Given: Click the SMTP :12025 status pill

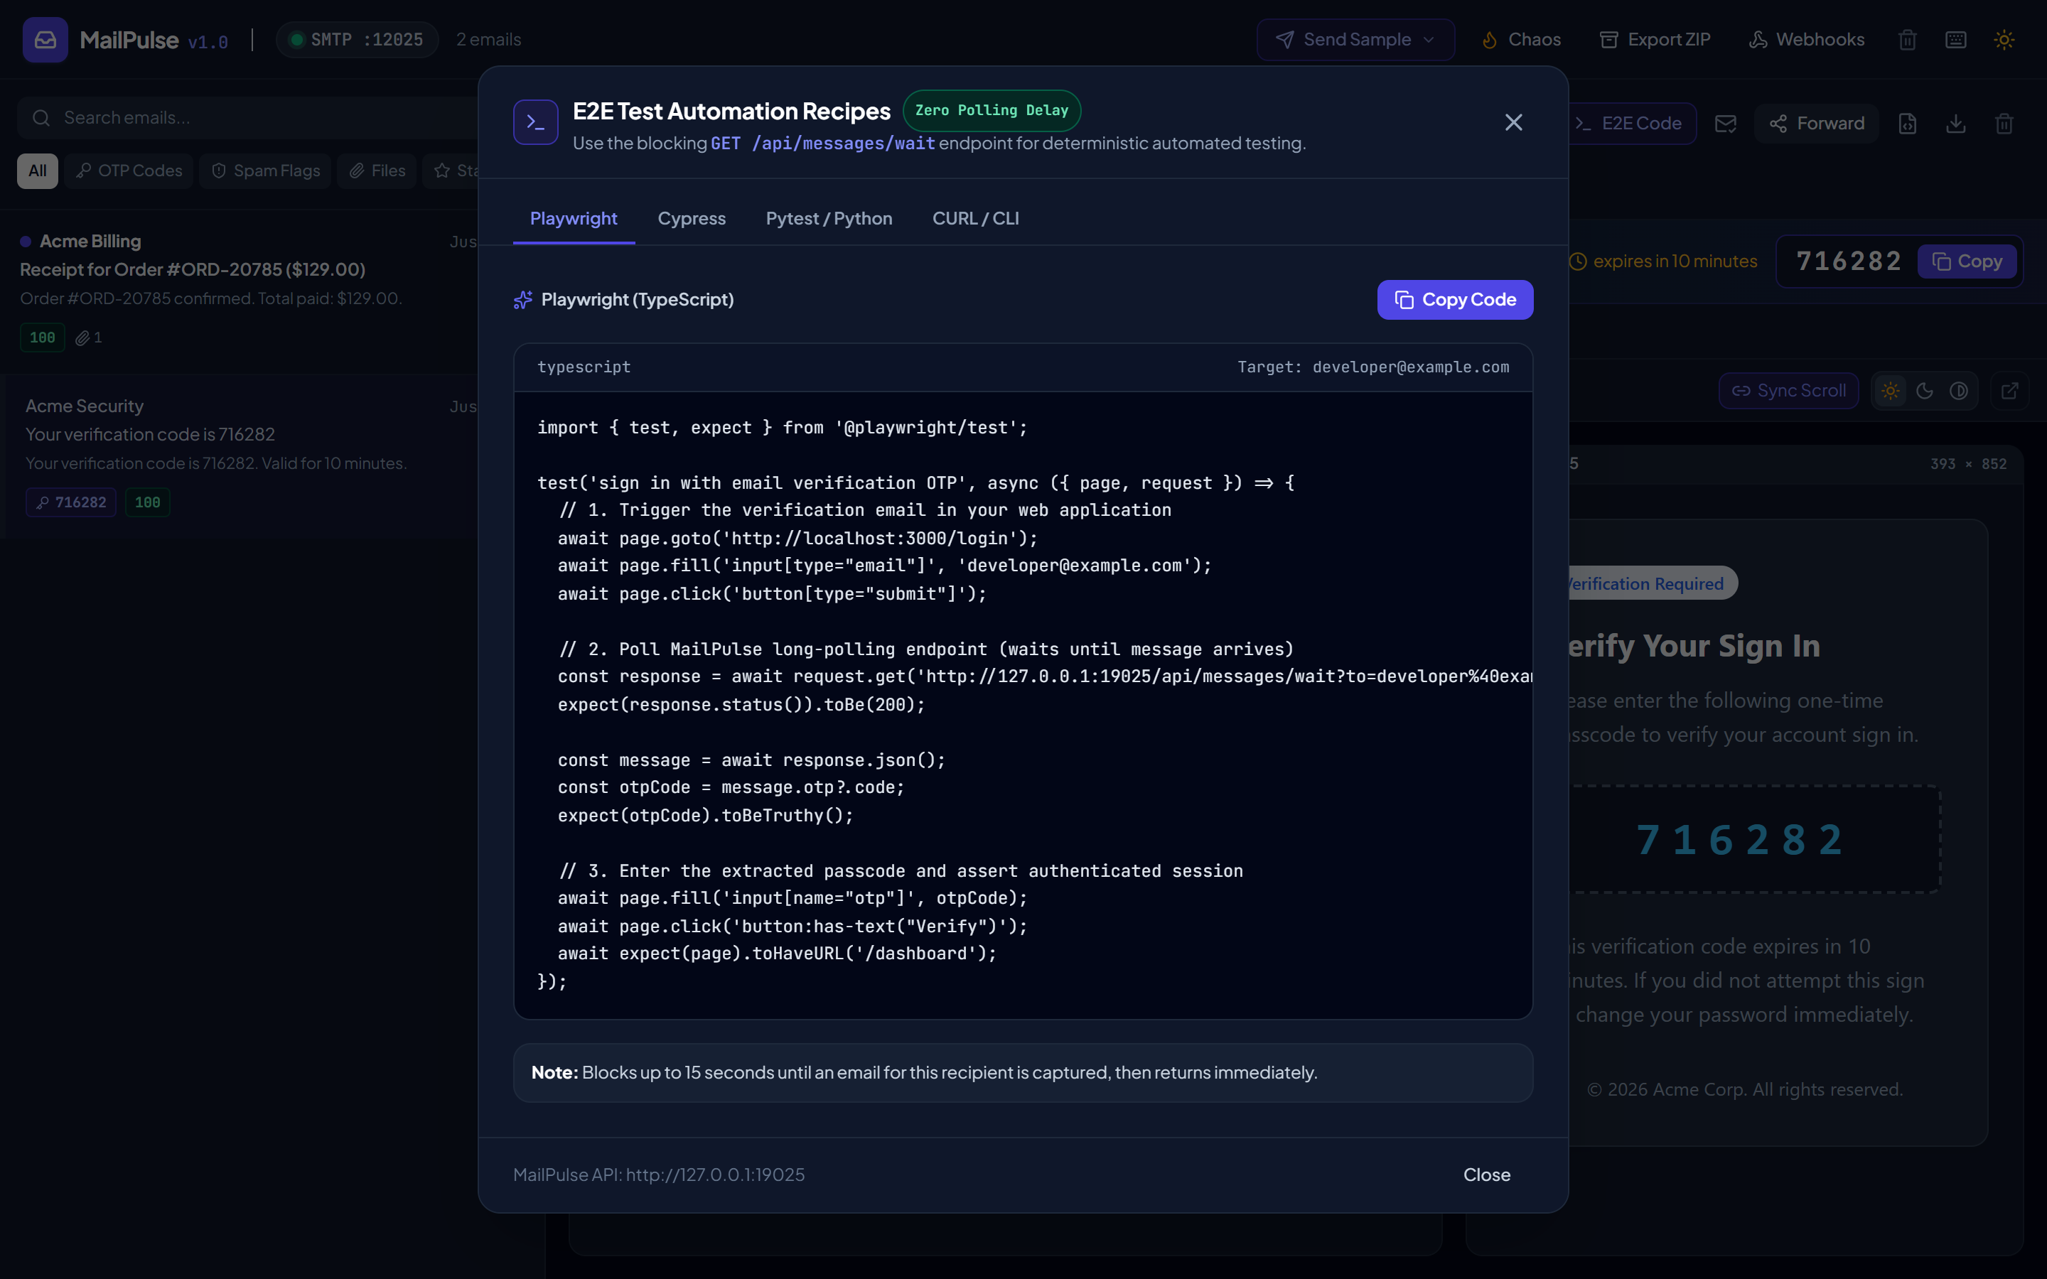Looking at the screenshot, I should (x=356, y=40).
